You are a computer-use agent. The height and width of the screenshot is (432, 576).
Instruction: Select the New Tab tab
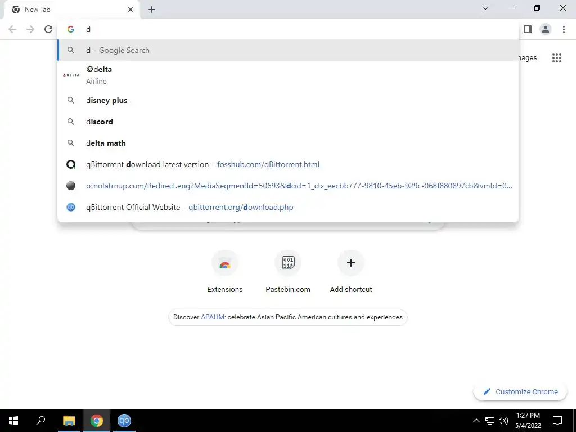tap(71, 10)
